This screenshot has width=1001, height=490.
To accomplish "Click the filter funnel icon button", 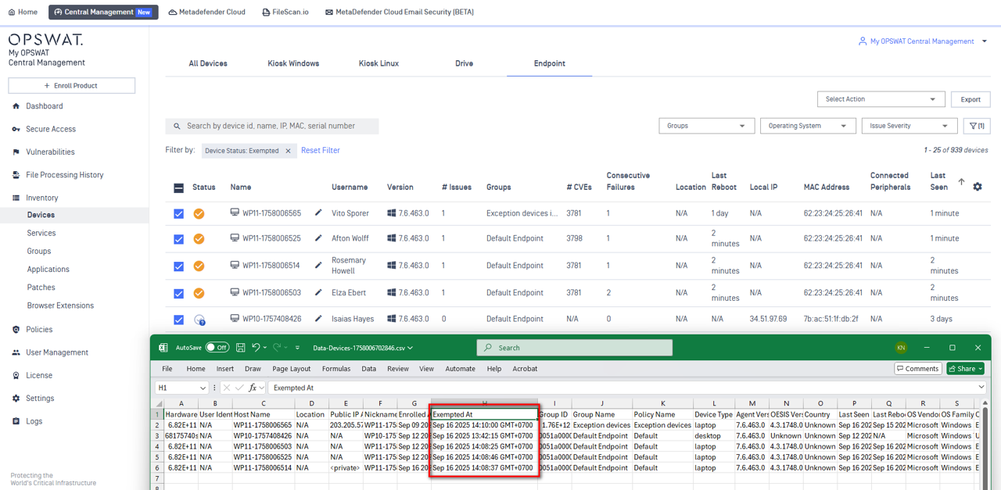I will coord(976,126).
